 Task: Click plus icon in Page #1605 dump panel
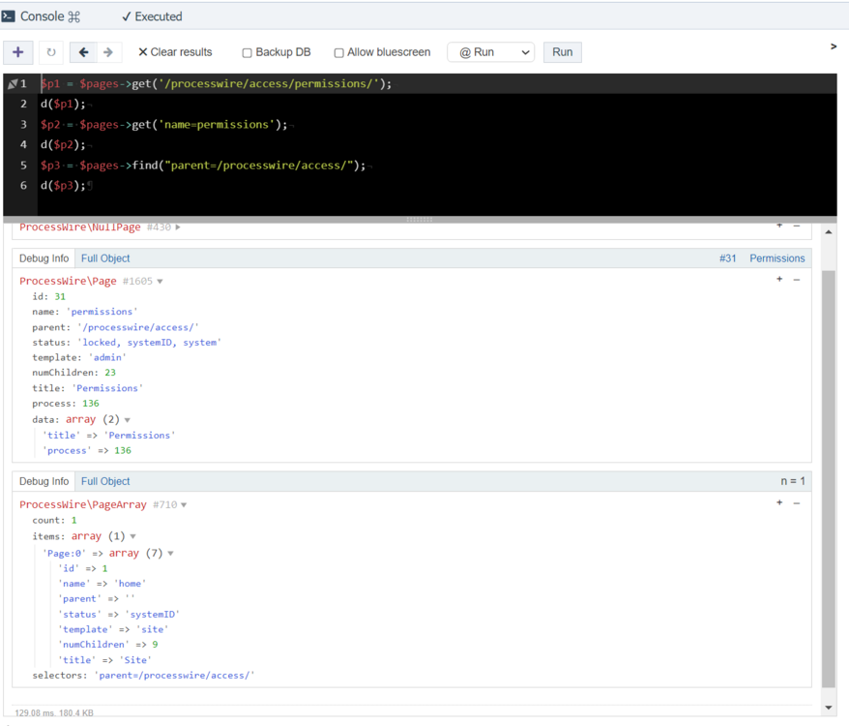[x=779, y=280]
